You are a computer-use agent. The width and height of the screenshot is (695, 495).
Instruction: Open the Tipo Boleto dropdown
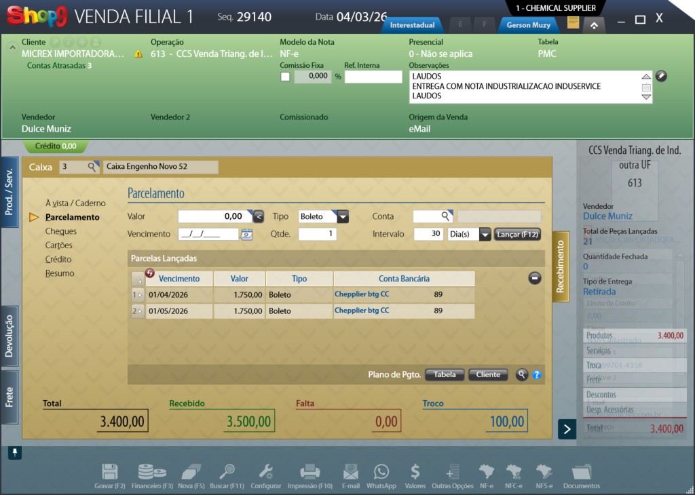tap(343, 216)
